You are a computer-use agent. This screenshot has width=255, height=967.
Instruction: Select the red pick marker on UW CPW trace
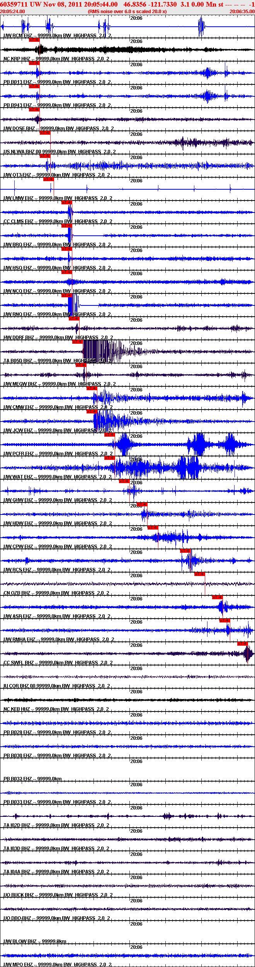[x=153, y=527]
